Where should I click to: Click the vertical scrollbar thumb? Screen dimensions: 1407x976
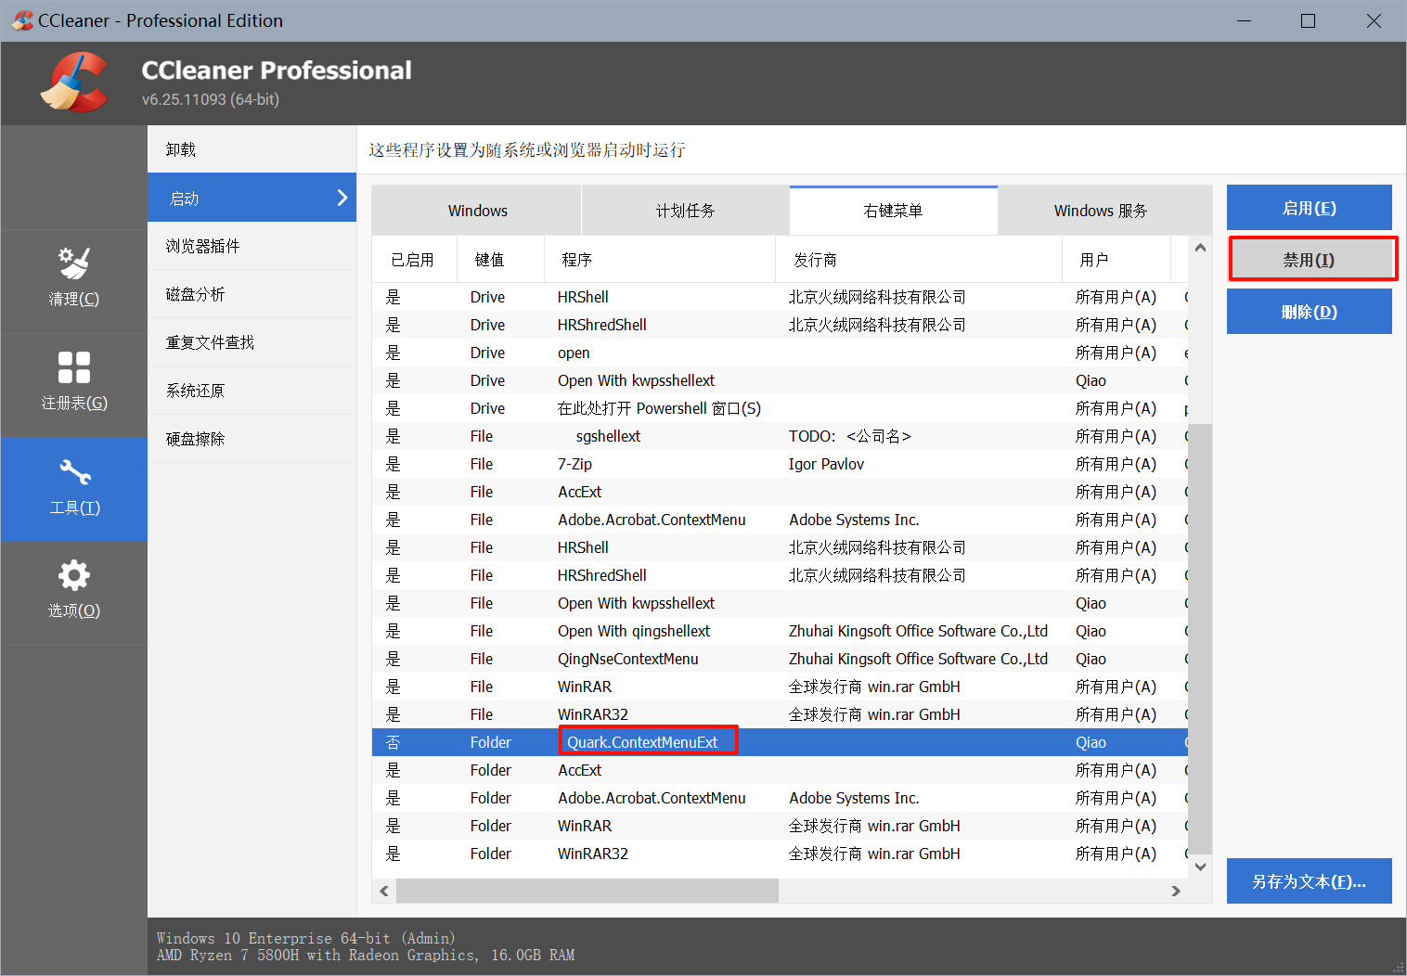click(1200, 638)
